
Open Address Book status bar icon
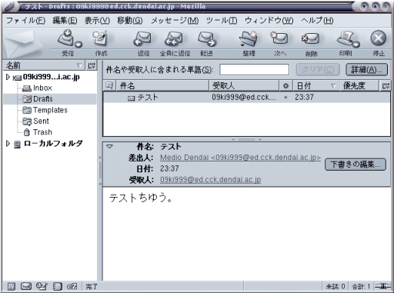(x=57, y=286)
